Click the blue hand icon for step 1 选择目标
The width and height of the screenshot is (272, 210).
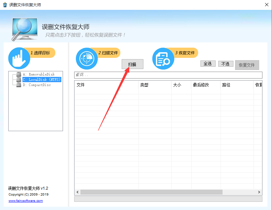pos(19,58)
